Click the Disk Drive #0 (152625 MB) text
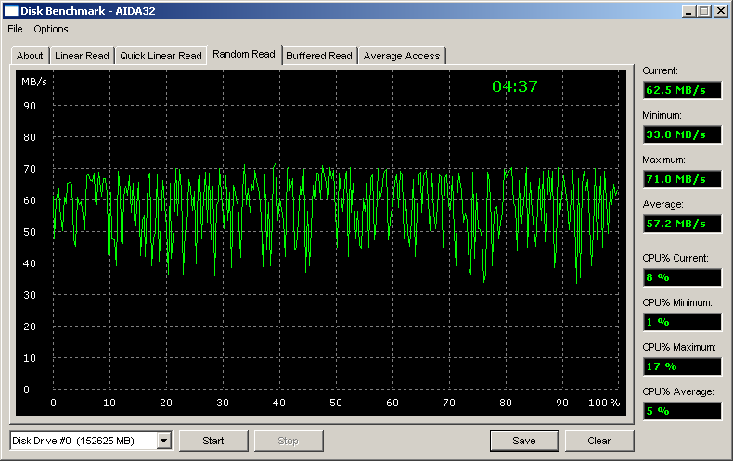733x461 pixels. click(73, 441)
